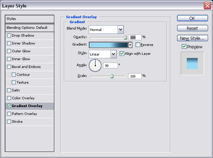213x158 pixels.
Task: Toggle the Preview checkbox
Action: (x=184, y=47)
